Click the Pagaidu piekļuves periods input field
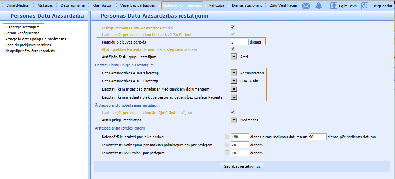 (239, 42)
